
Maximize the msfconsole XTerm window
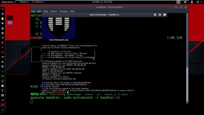[x=160, y=15]
